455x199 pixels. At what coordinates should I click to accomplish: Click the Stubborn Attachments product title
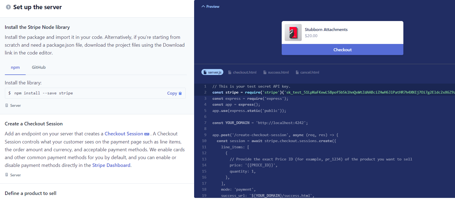tap(326, 30)
